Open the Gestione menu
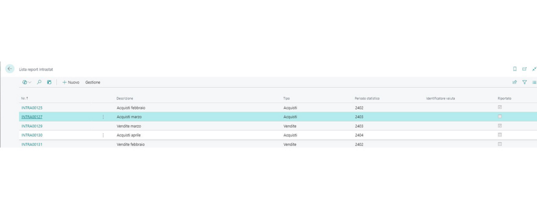Viewport: 537px width, 209px height. pyautogui.click(x=93, y=83)
